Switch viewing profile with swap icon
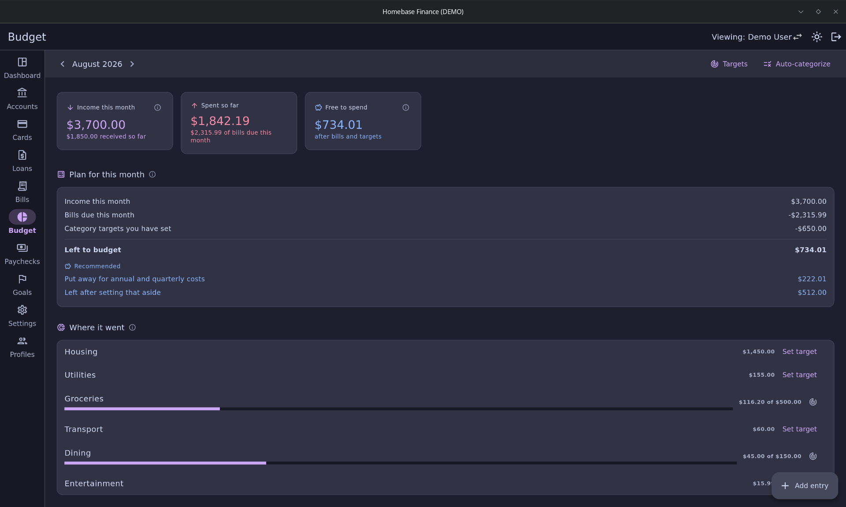Image resolution: width=846 pixels, height=507 pixels. pyautogui.click(x=798, y=37)
